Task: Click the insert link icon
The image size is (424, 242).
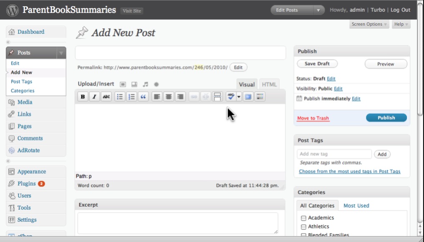Action: click(x=193, y=97)
